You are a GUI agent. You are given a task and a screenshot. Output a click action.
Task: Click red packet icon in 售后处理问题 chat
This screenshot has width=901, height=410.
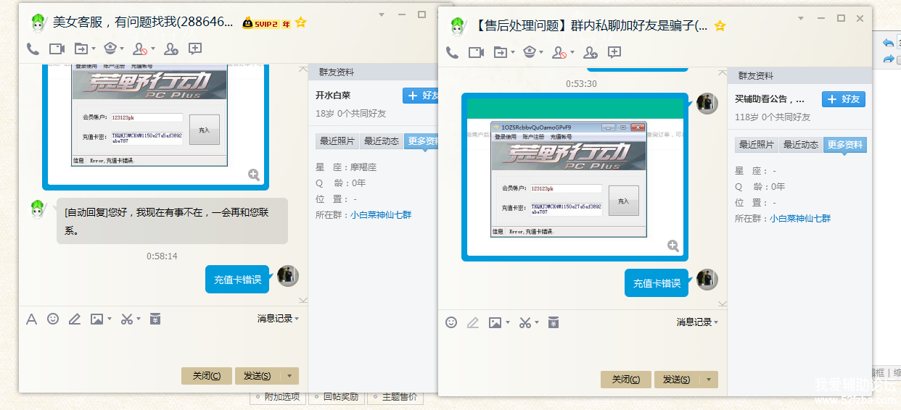click(x=554, y=322)
